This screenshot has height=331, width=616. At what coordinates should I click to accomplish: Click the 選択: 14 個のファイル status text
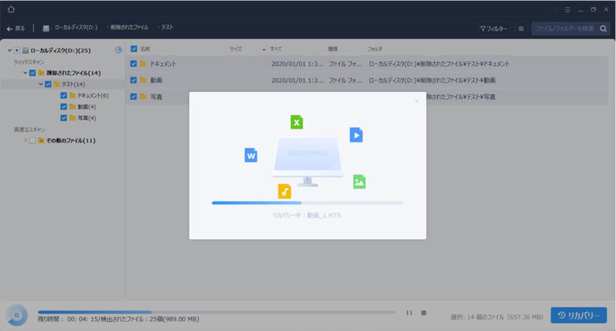point(497,317)
